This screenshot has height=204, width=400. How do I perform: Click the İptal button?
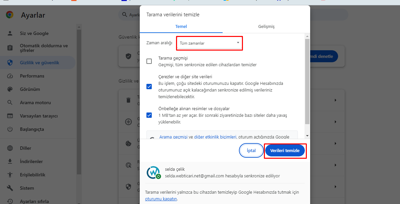(x=251, y=150)
